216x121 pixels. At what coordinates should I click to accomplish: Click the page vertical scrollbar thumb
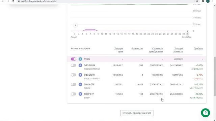pos(215,76)
